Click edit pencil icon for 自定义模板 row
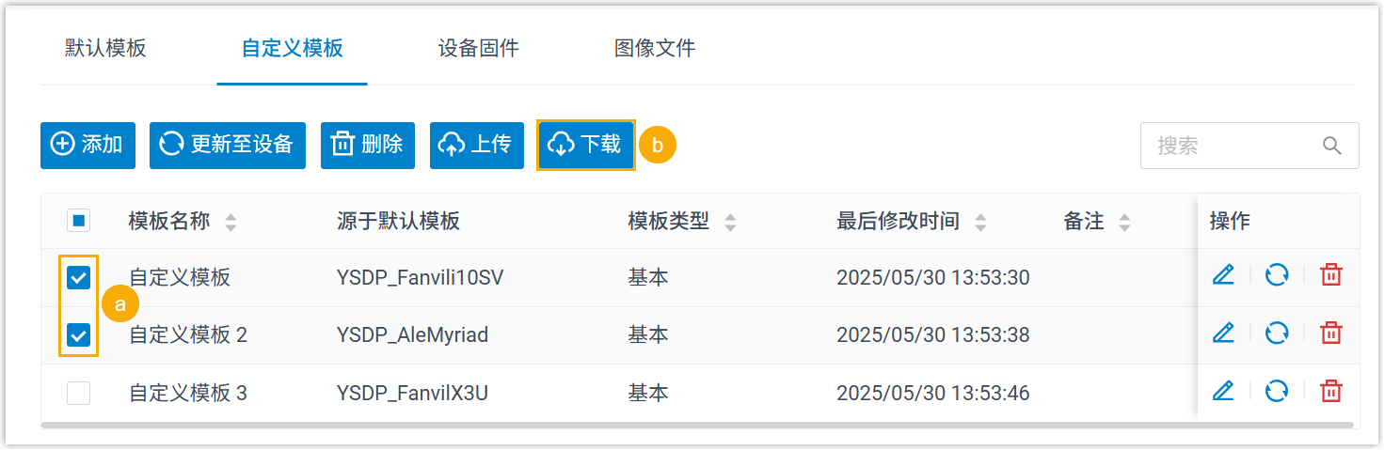The height and width of the screenshot is (450, 1384). coord(1222,275)
